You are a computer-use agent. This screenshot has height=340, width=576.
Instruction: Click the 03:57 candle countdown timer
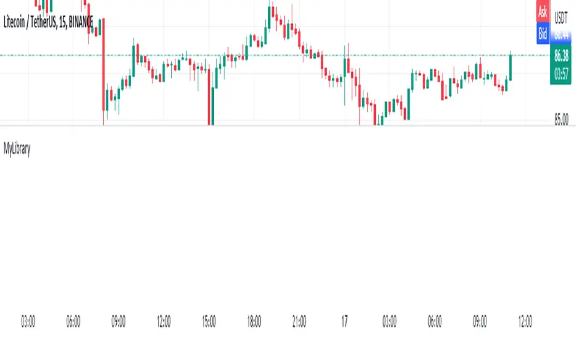coord(561,75)
